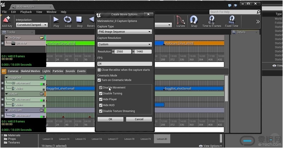The width and height of the screenshot is (283, 148).
Task: Click the chat bubble icon in title bar
Action: (x=230, y=6)
